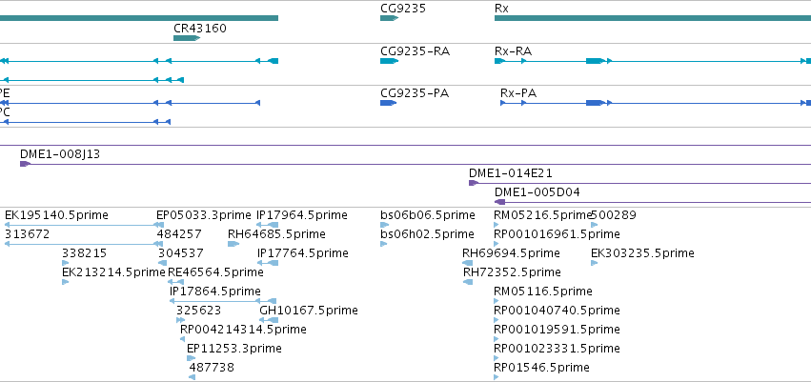Screen dimensions: 811x382
Task: Open the Rx-RA transcript label
Action: [513, 50]
